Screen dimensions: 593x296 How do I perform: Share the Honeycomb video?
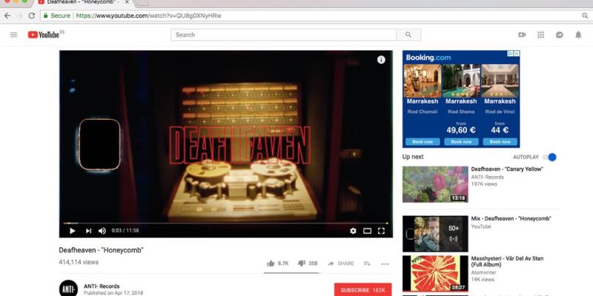coord(341,263)
